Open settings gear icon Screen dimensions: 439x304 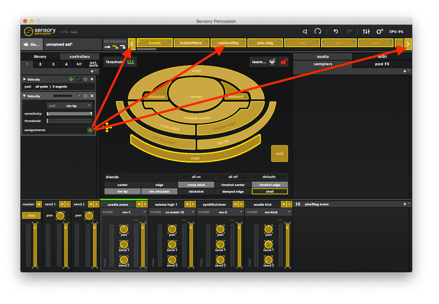pyautogui.click(x=379, y=31)
